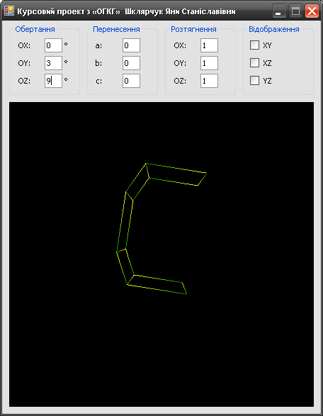Focus the scaling OZ input field
Image resolution: width=323 pixels, height=416 pixels.
click(x=209, y=81)
